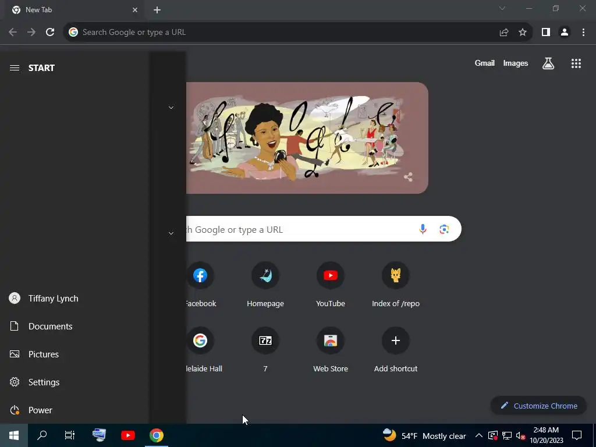The width and height of the screenshot is (596, 447).
Task: Open a new tab with plus button
Action: point(157,10)
